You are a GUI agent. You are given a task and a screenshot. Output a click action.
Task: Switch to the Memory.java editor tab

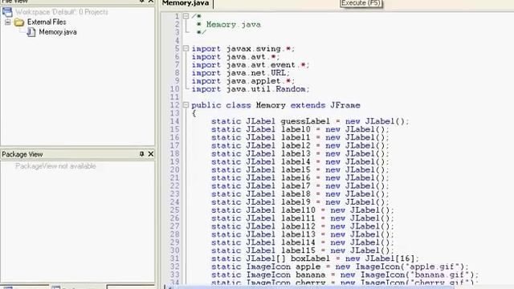[x=186, y=3]
